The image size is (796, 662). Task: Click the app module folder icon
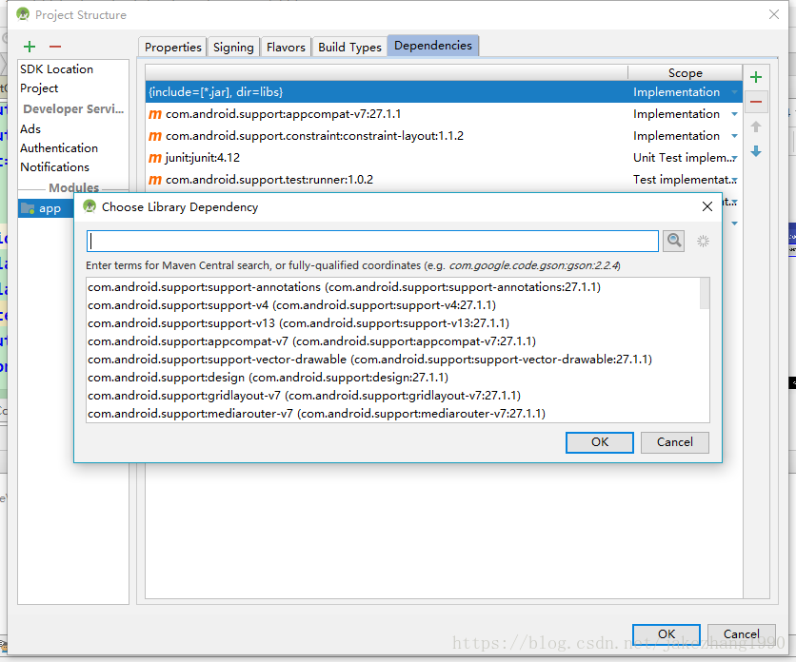[28, 208]
